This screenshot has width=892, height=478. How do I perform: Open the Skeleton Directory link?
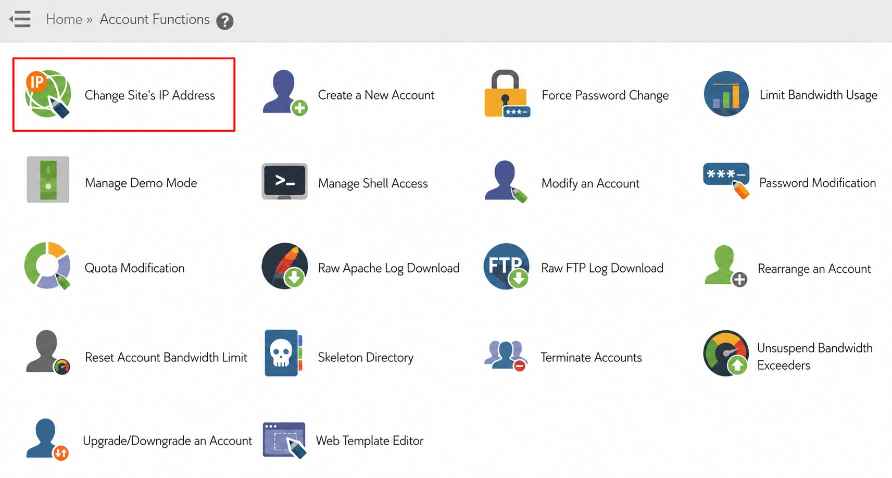pyautogui.click(x=366, y=357)
